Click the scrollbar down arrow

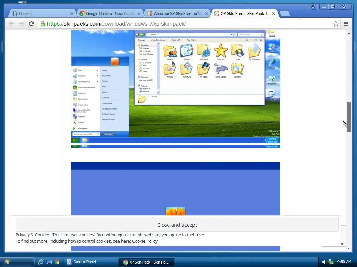349,248
